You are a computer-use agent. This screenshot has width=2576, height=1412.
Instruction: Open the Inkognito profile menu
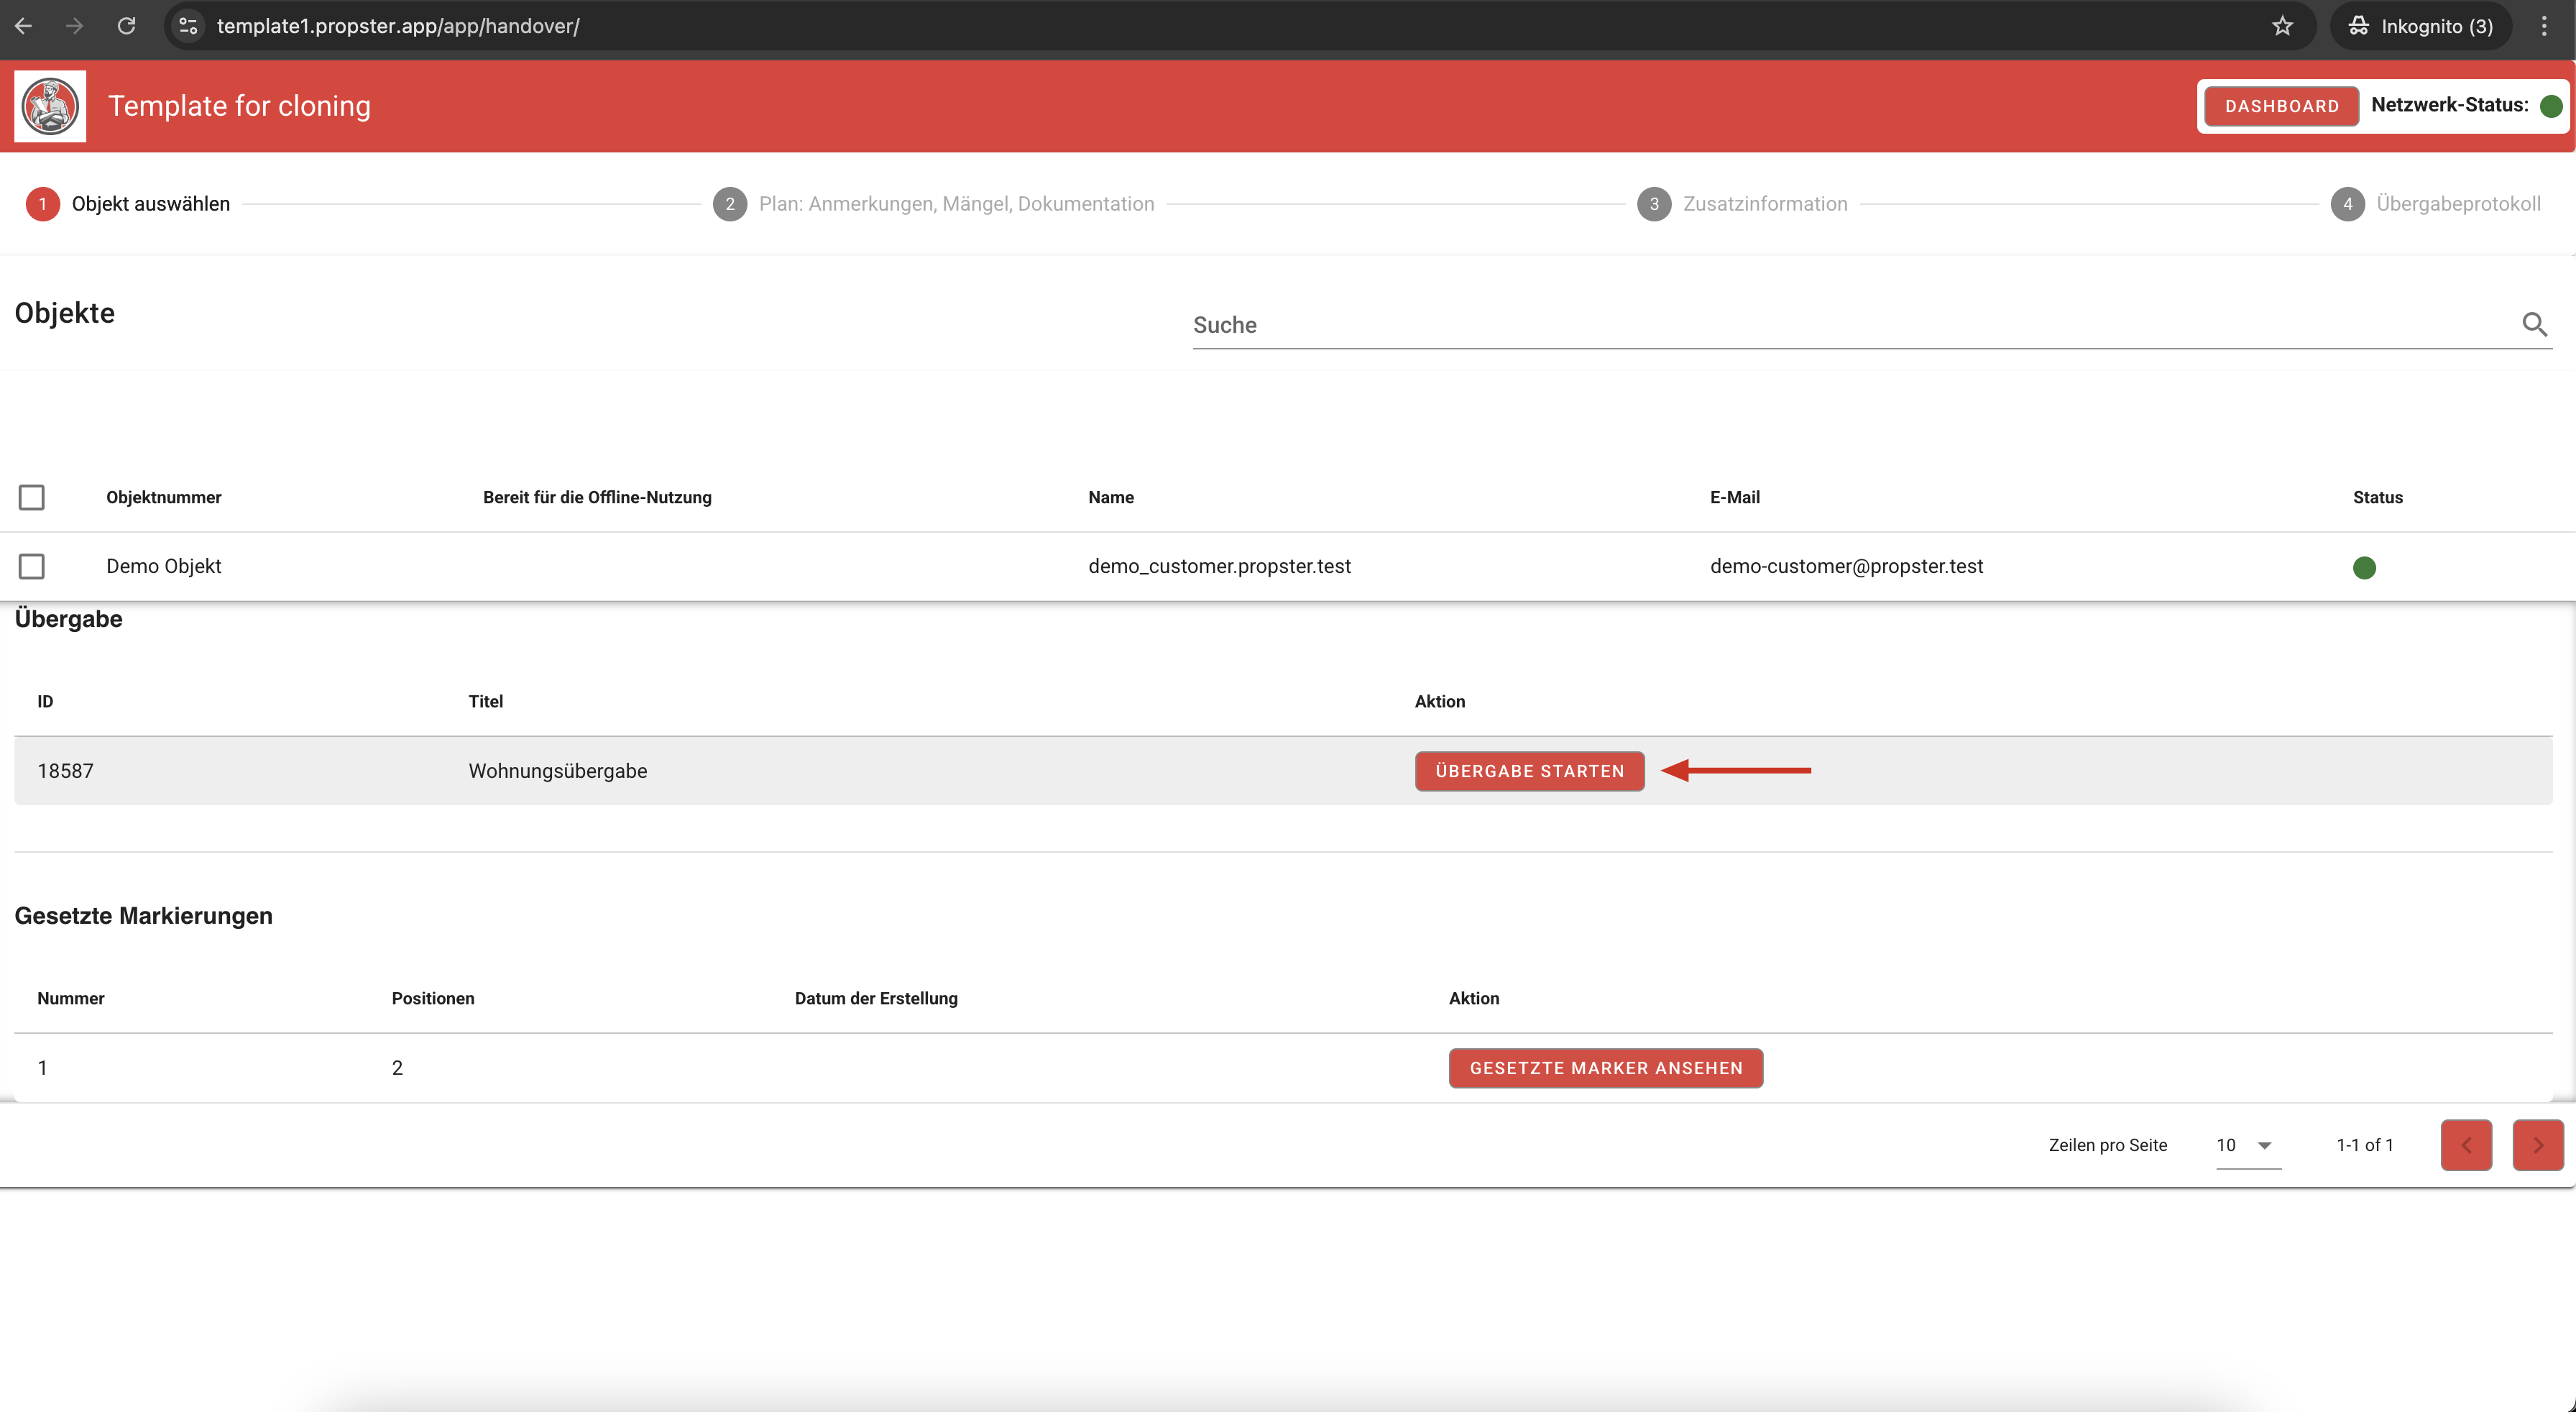pos(2420,26)
